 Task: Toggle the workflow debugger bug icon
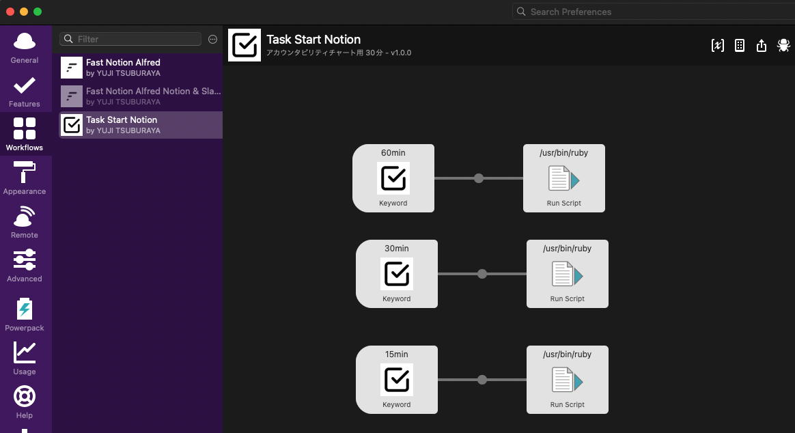783,46
